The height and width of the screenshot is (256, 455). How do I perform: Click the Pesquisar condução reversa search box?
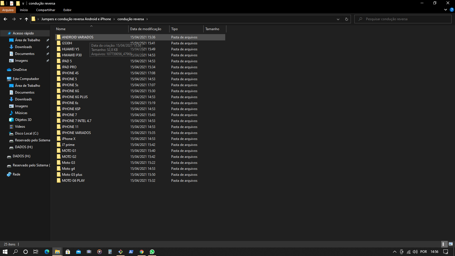[403, 19]
